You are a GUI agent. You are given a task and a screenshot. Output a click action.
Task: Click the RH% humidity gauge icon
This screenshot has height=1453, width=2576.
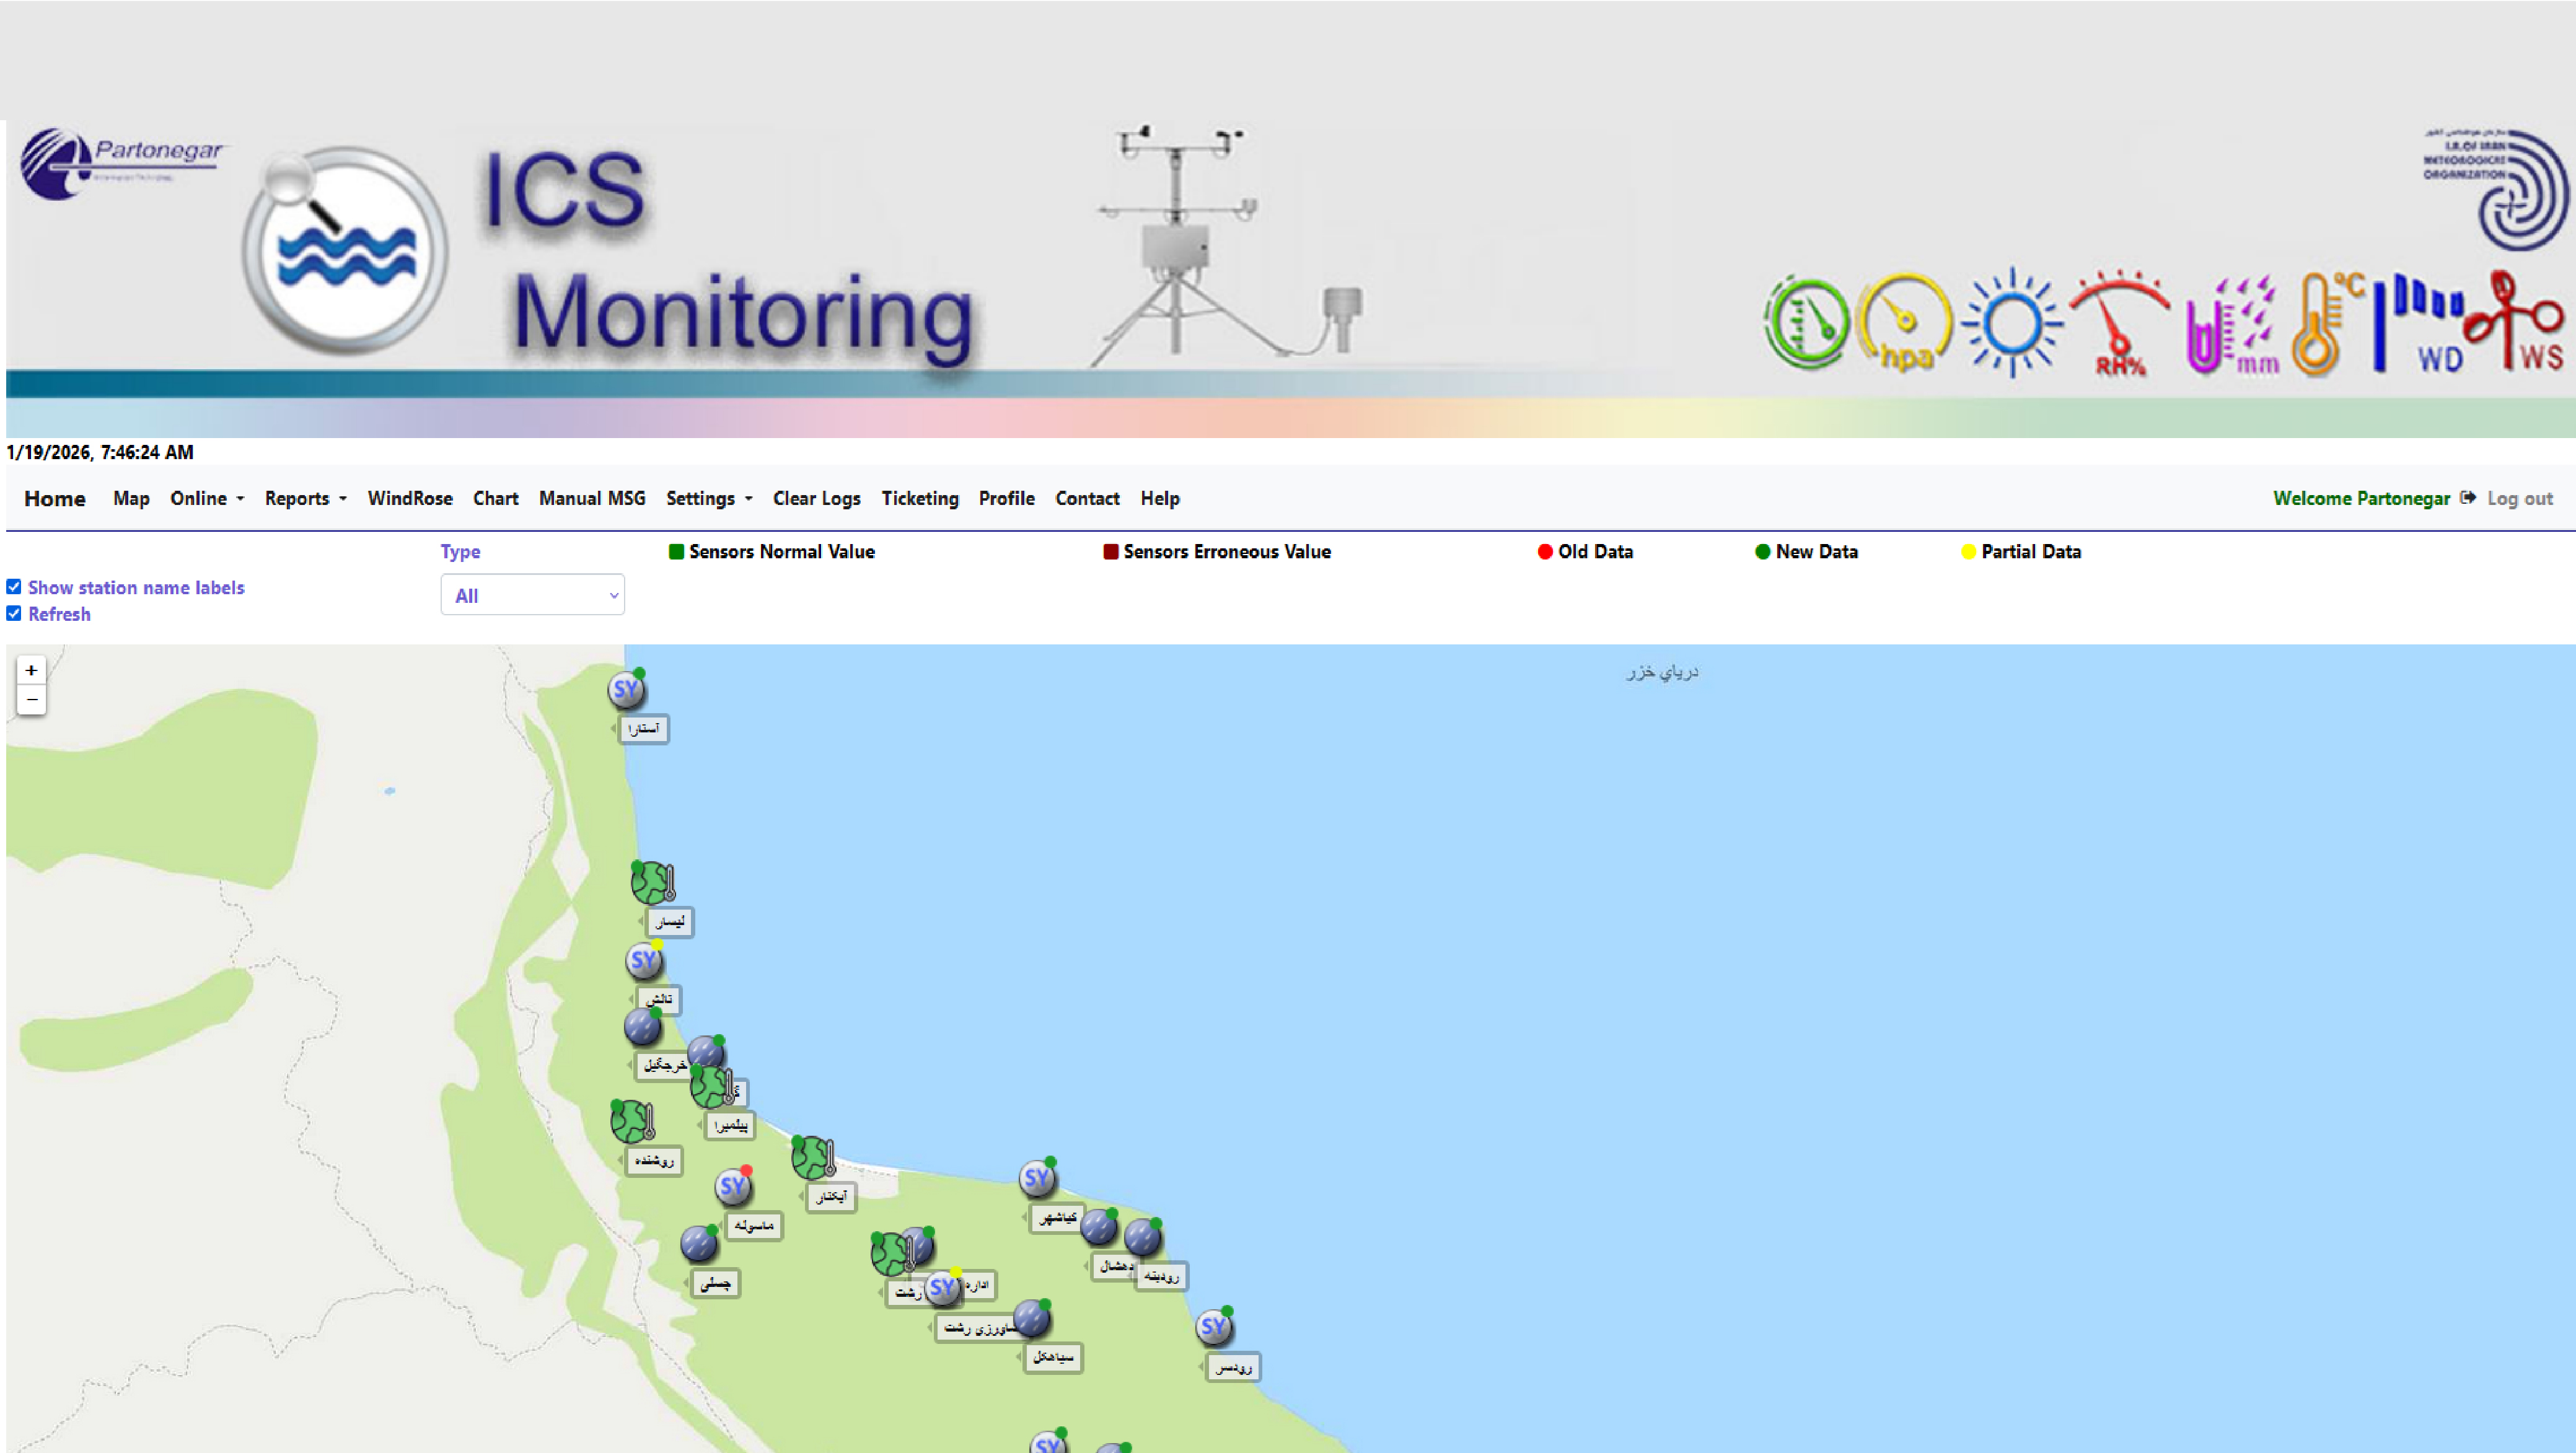coord(2119,325)
